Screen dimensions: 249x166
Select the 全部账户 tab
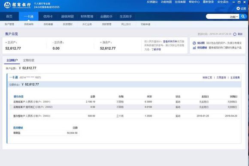tap(12, 60)
